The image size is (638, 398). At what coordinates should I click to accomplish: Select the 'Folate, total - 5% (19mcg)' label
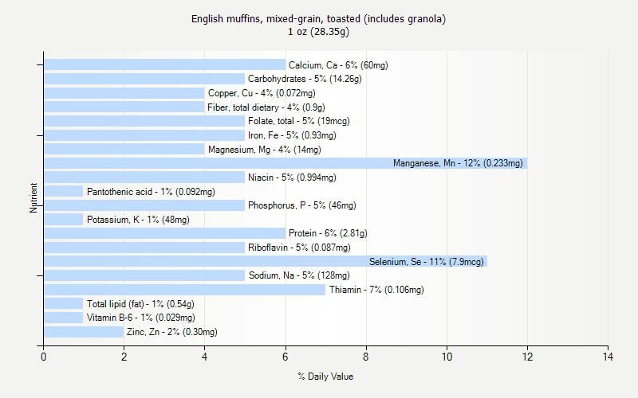coord(298,121)
